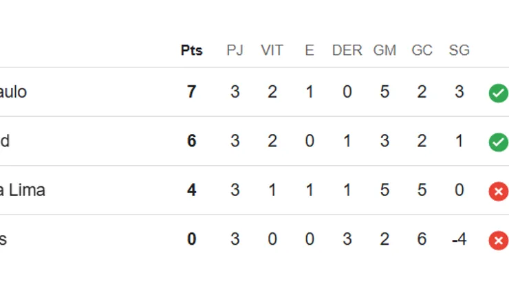Click the 7 points value in first row

coord(191,92)
